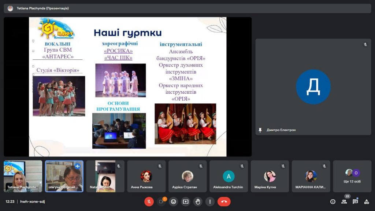Click the Present now screen share icon
375x211 pixels.
186,201
